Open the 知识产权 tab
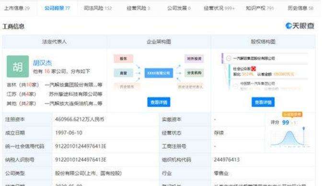The image size is (325, 186). pyautogui.click(x=260, y=8)
